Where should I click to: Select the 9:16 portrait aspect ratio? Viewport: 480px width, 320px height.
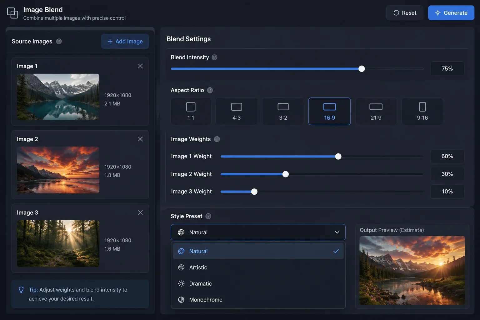click(422, 111)
